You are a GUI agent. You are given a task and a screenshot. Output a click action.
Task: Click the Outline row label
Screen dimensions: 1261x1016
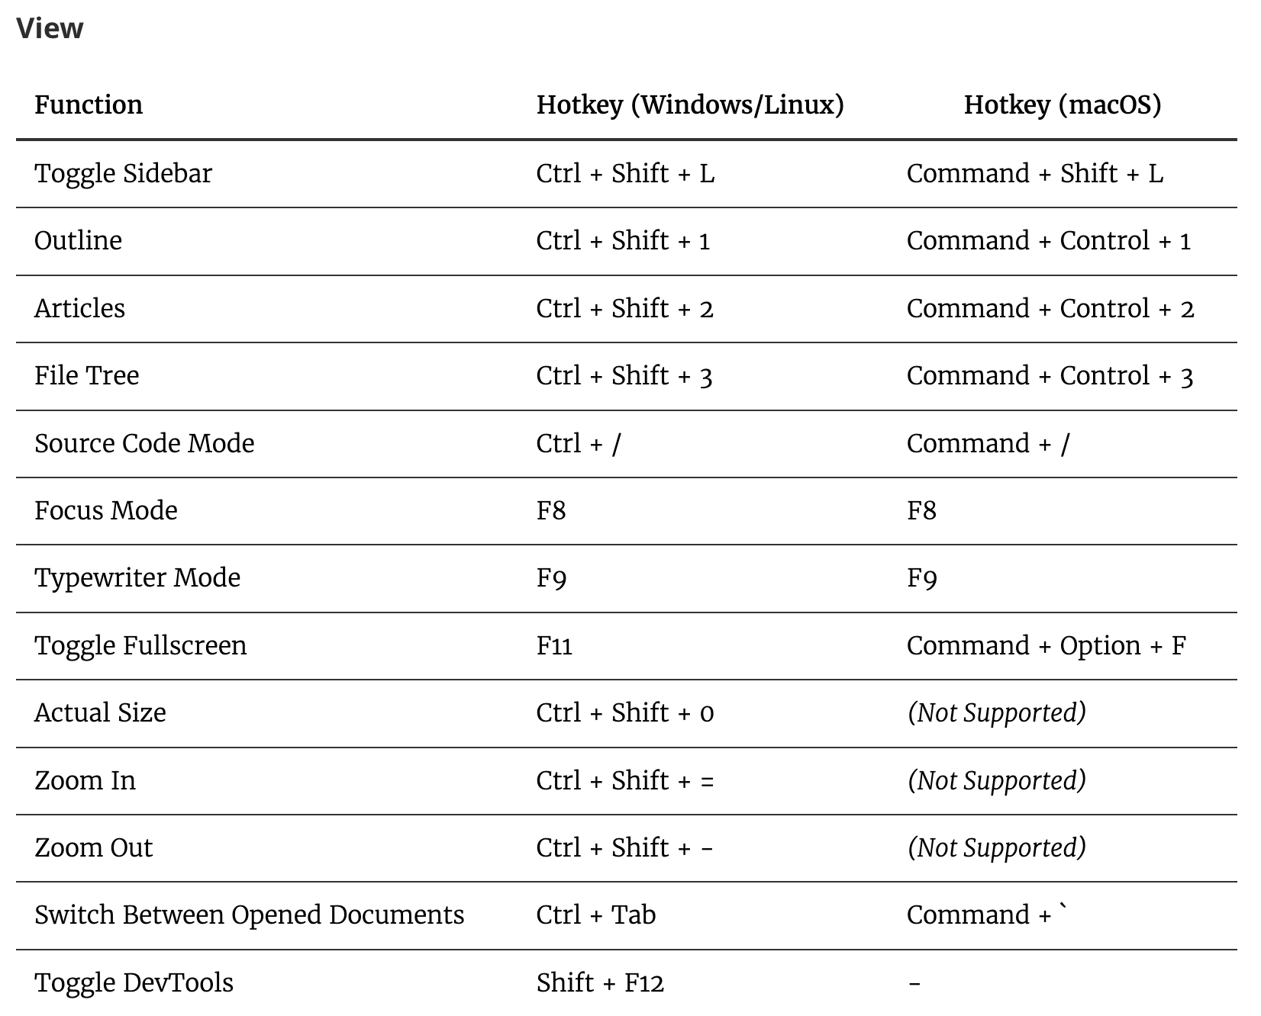click(x=78, y=240)
